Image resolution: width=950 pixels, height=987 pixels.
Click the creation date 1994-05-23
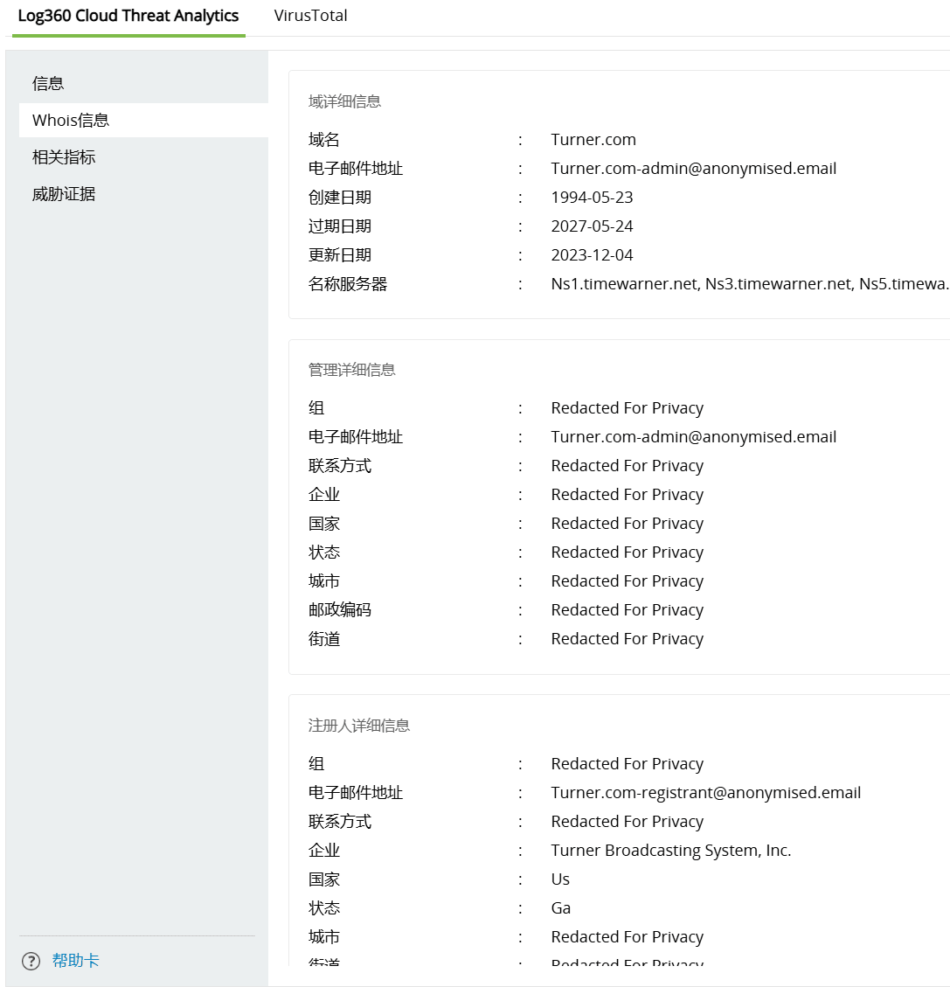592,198
